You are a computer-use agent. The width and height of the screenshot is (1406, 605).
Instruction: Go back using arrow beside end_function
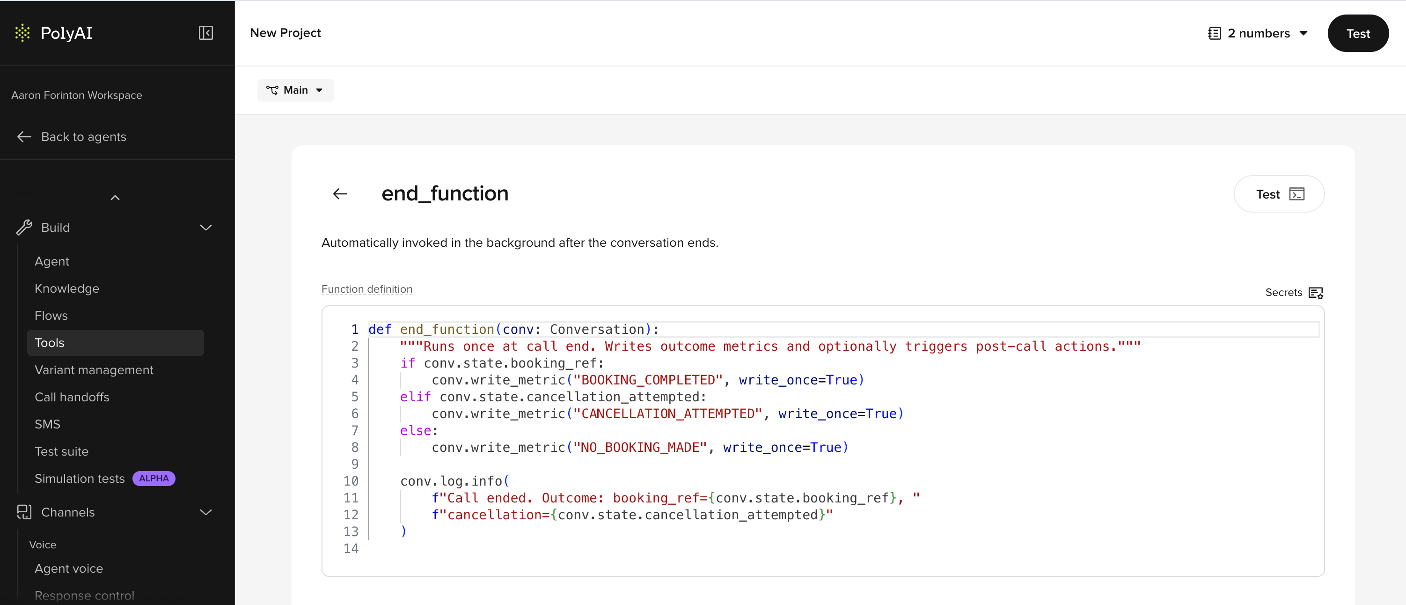coord(340,194)
